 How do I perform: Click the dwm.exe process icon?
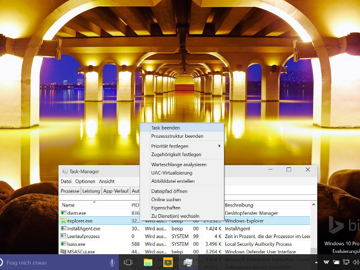click(x=63, y=213)
